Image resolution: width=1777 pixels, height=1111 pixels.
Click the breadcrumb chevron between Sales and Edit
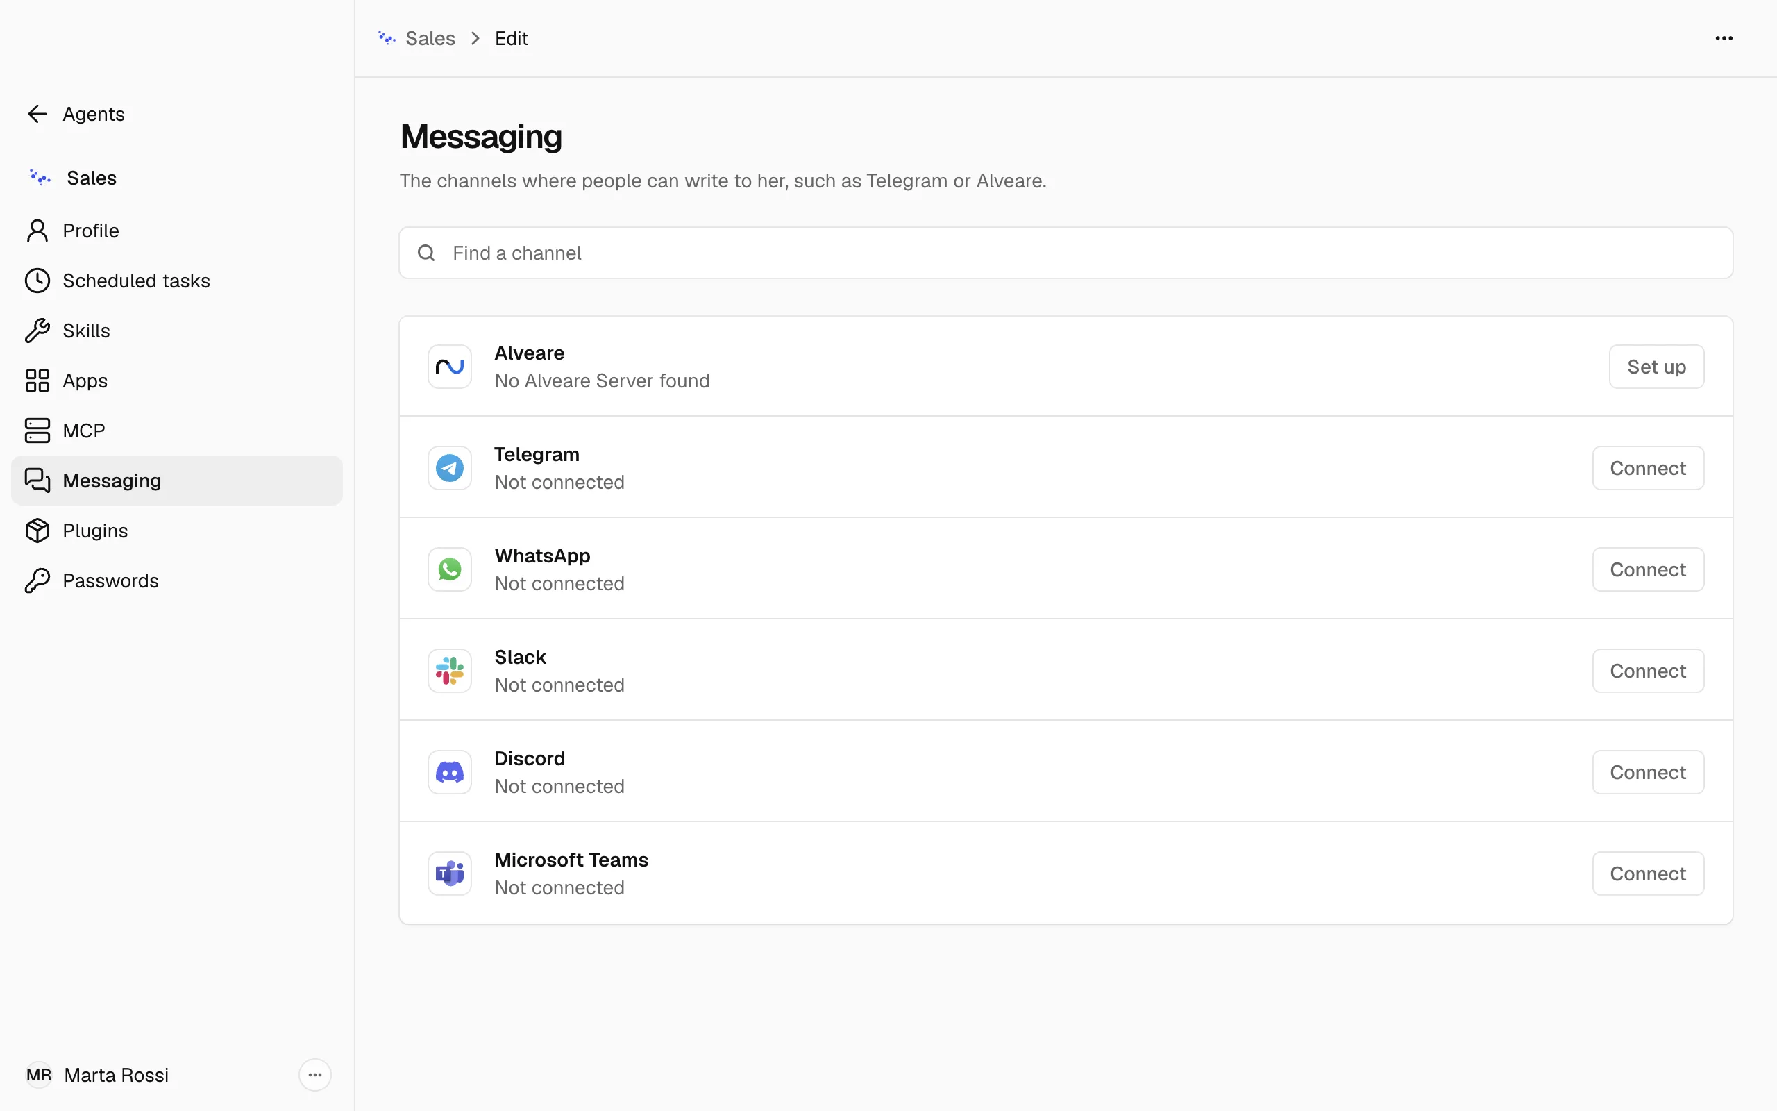[x=475, y=38]
